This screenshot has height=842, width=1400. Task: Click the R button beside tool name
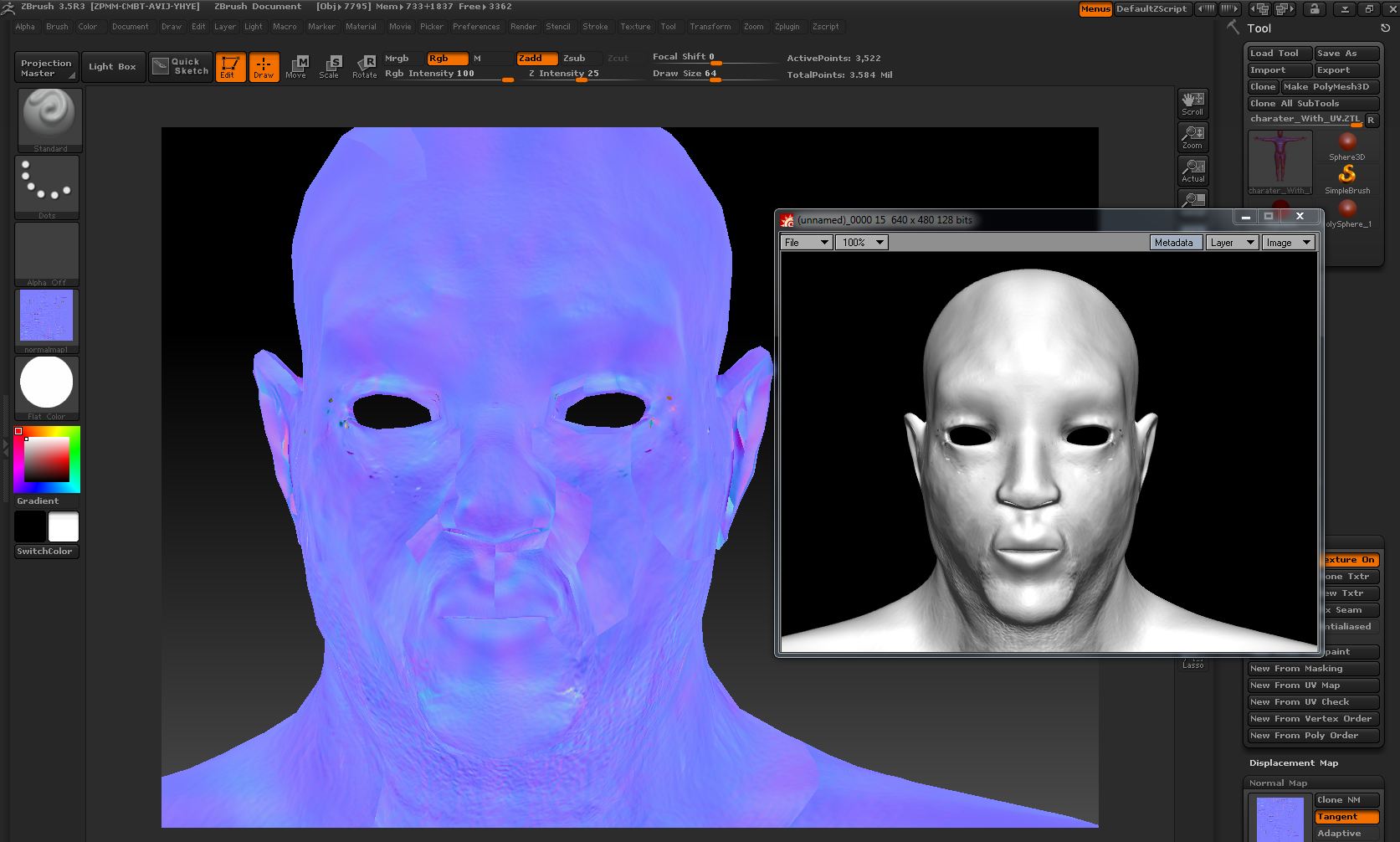click(1371, 121)
